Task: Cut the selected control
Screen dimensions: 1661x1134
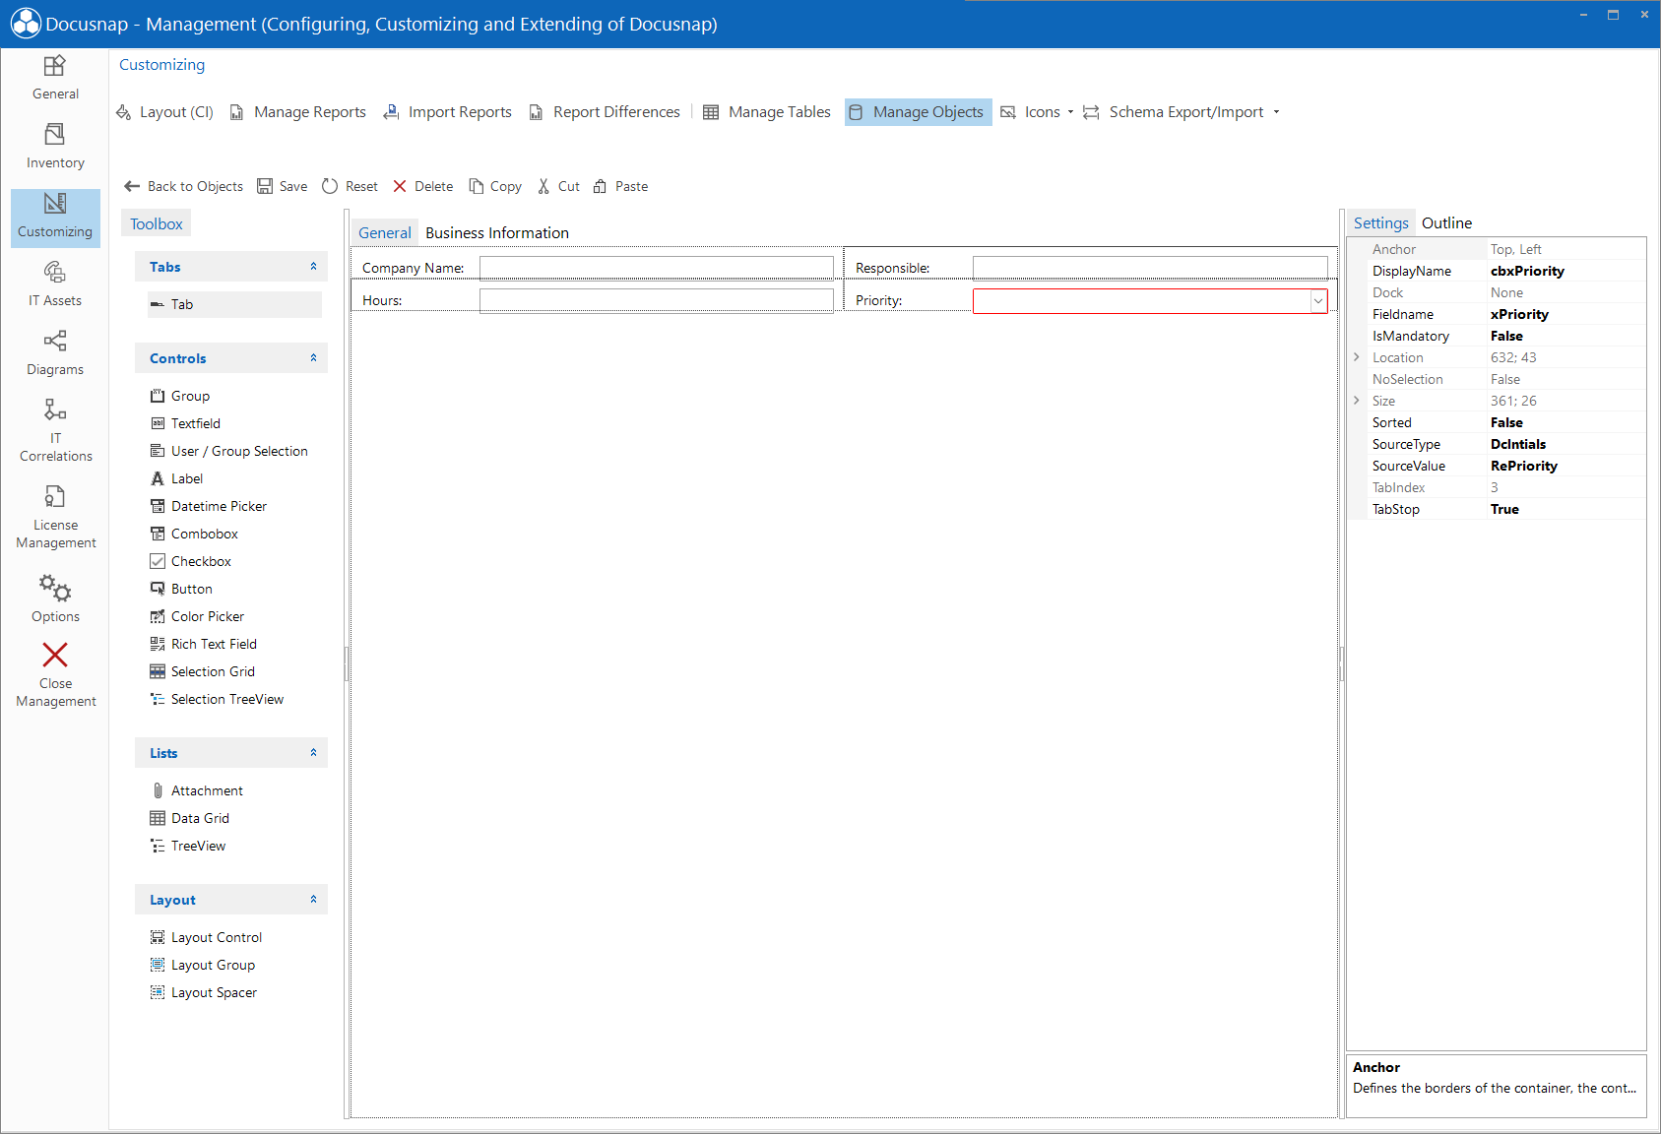Action: 558,186
